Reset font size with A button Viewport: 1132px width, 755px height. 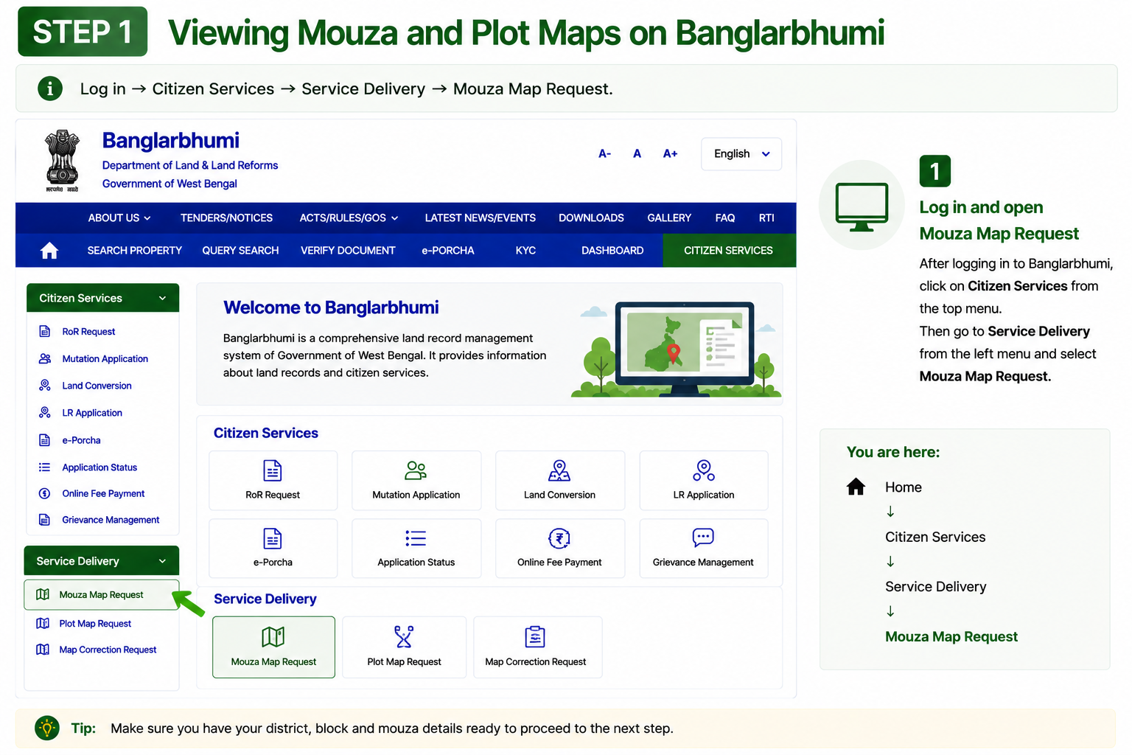[637, 154]
